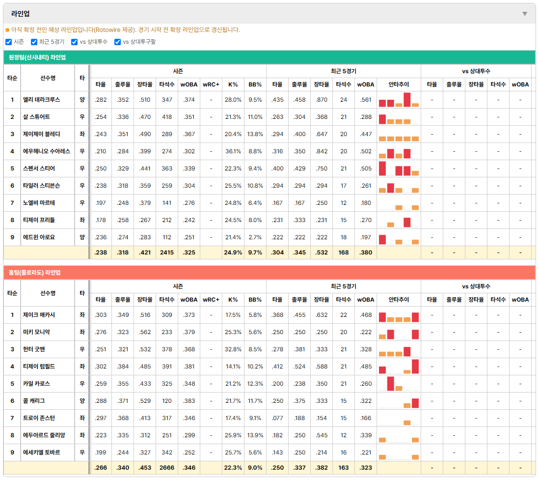Toggle the vs 상대투구팔 checkbox
The width and height of the screenshot is (539, 480).
click(x=117, y=42)
